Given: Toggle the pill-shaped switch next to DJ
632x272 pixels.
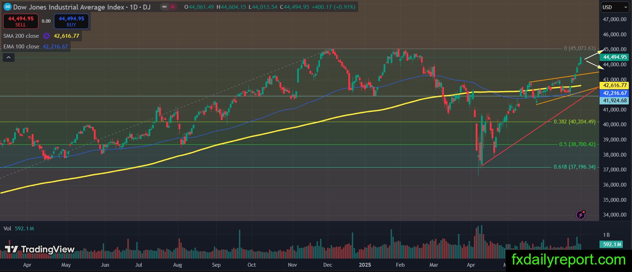Looking at the screenshot, I should [x=168, y=7].
